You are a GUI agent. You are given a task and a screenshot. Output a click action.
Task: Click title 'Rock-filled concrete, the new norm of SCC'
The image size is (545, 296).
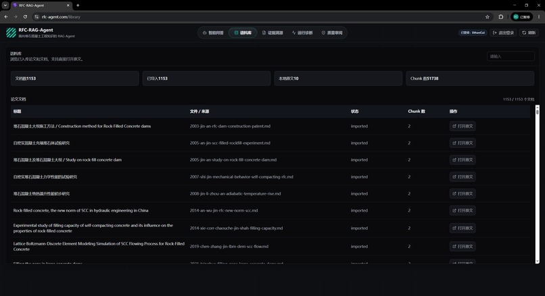80,211
